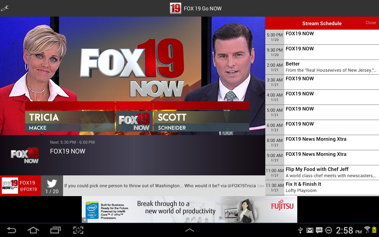Screen dimensions: 379x237
Task: Tap the Fujitsu productivity ad banner
Action: [x=189, y=209]
